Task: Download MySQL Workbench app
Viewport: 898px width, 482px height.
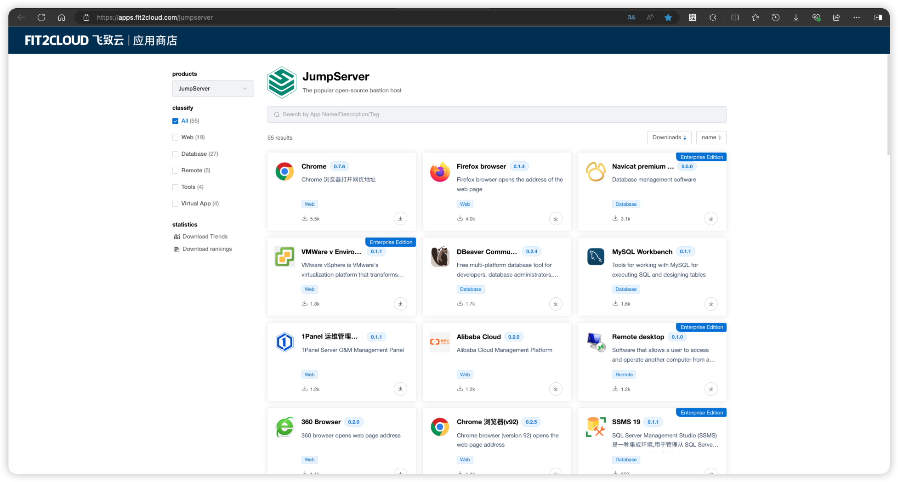Action: coord(711,304)
